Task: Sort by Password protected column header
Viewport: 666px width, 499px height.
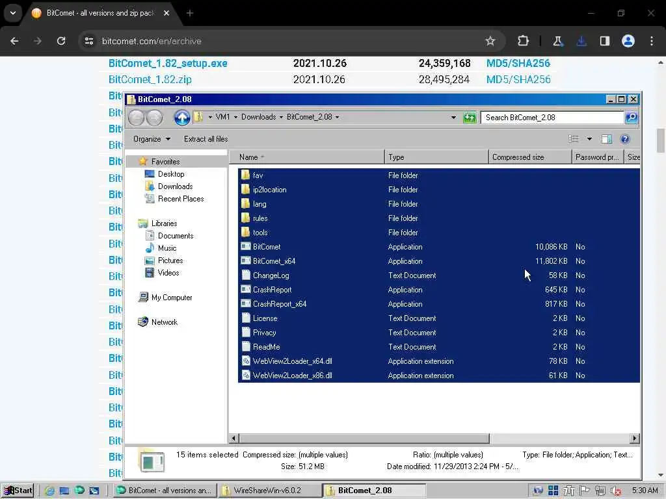Action: pos(598,157)
